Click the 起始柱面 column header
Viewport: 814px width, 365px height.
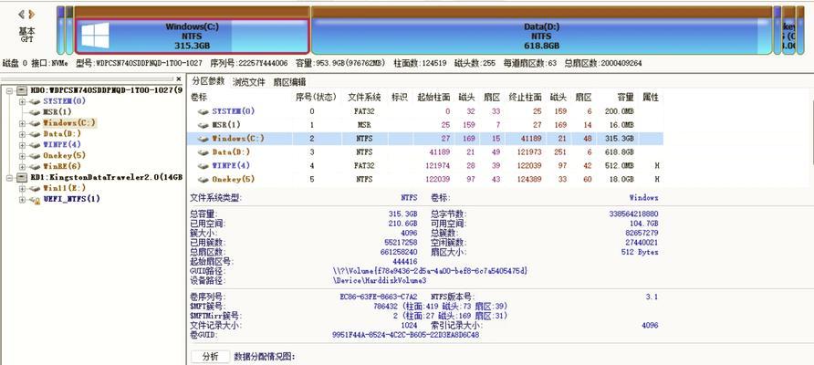point(433,97)
